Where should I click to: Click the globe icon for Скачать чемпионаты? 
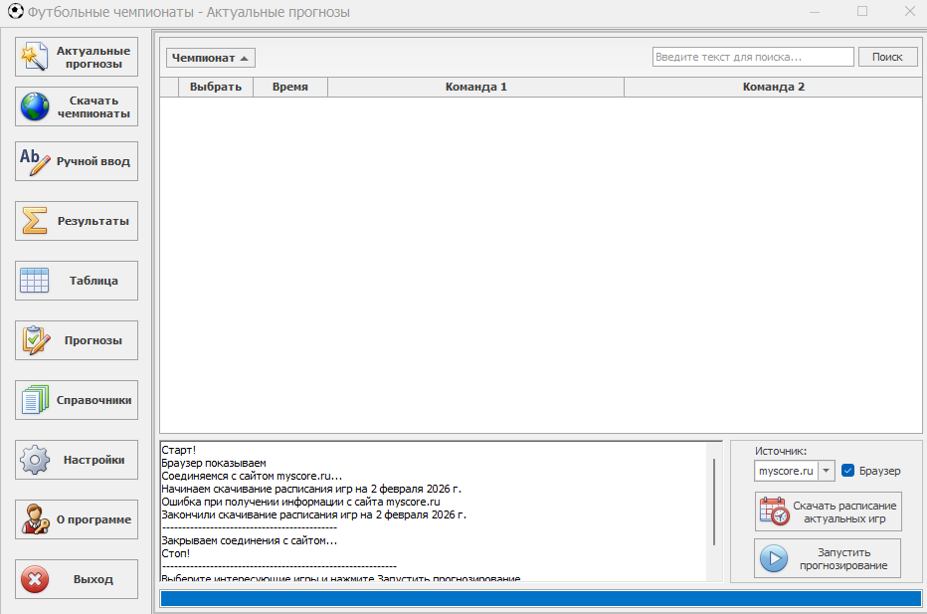(x=35, y=106)
